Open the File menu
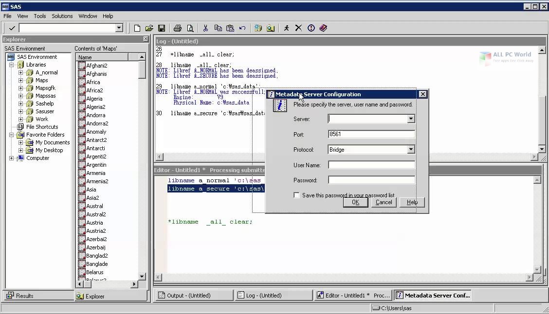 [7, 16]
